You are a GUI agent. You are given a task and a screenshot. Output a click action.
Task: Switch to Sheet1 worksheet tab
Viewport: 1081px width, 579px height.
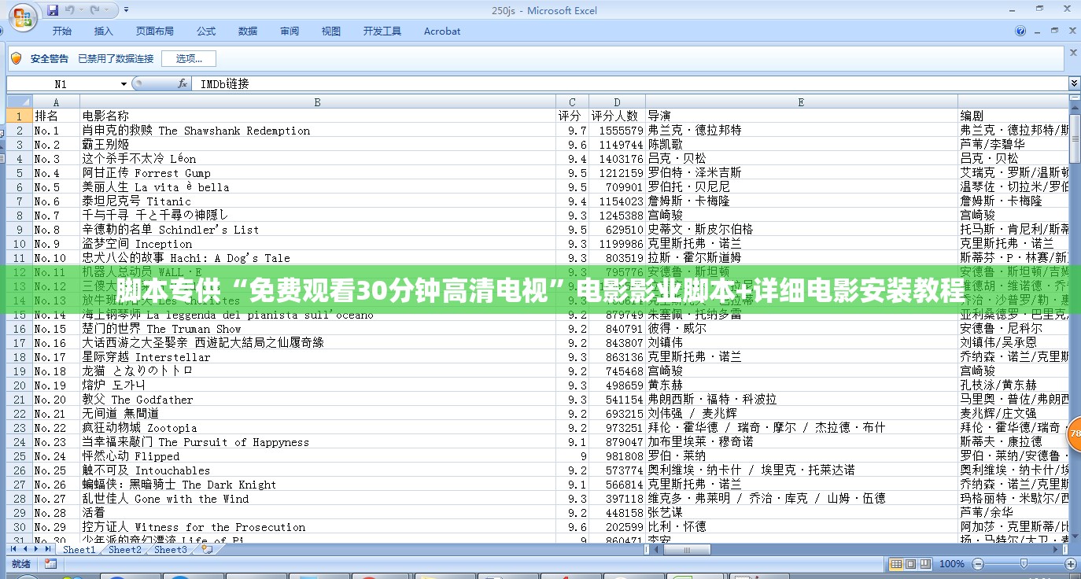click(x=79, y=550)
